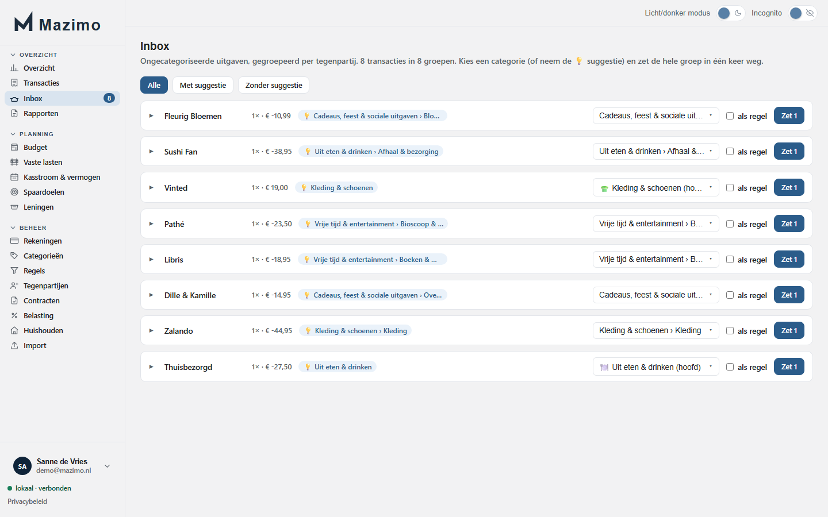Select the Zonder suggestie filter tab
The height and width of the screenshot is (517, 828).
coord(274,85)
